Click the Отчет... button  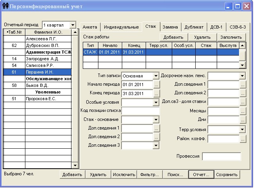(x=201, y=175)
